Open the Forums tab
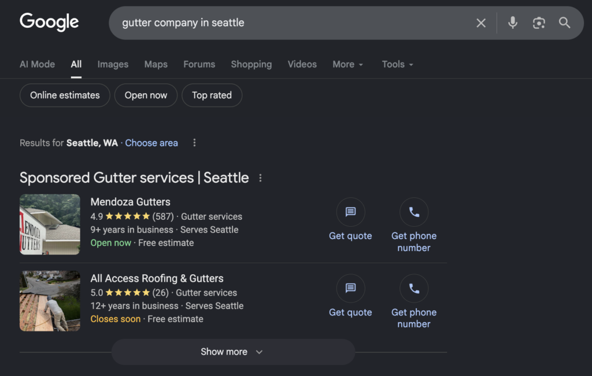This screenshot has width=592, height=376. click(x=199, y=64)
